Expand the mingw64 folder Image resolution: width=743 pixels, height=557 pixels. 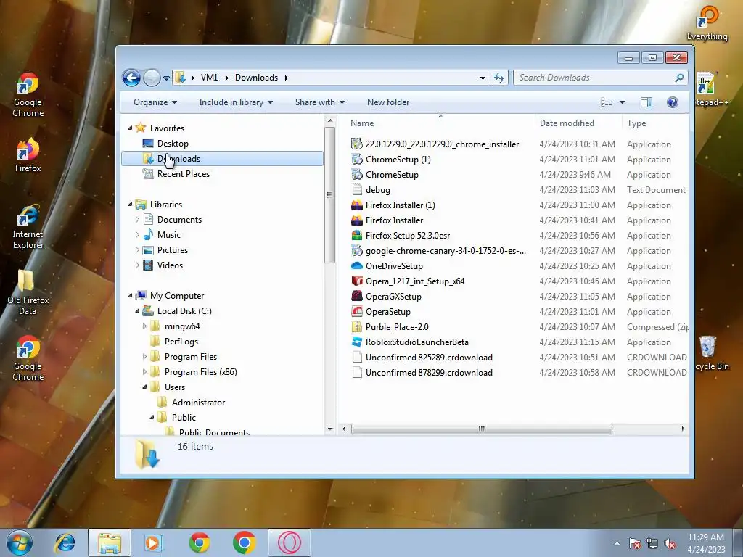pyautogui.click(x=144, y=326)
